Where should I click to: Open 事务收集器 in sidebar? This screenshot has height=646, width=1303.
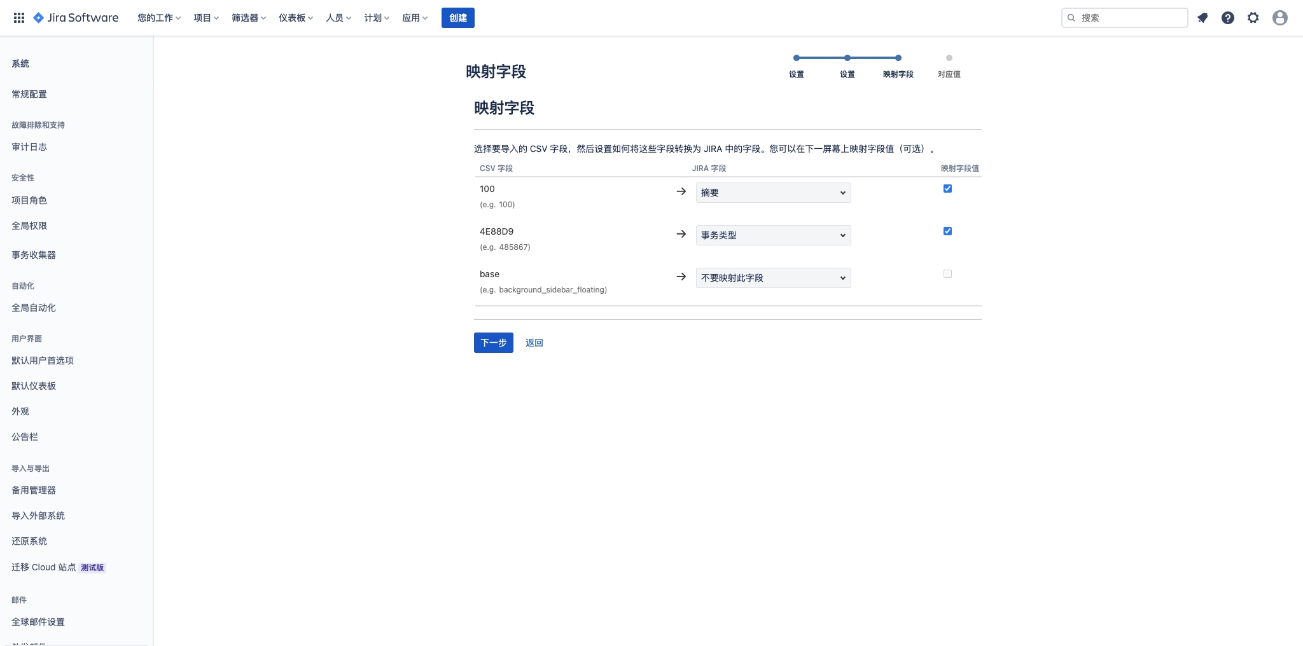34,255
